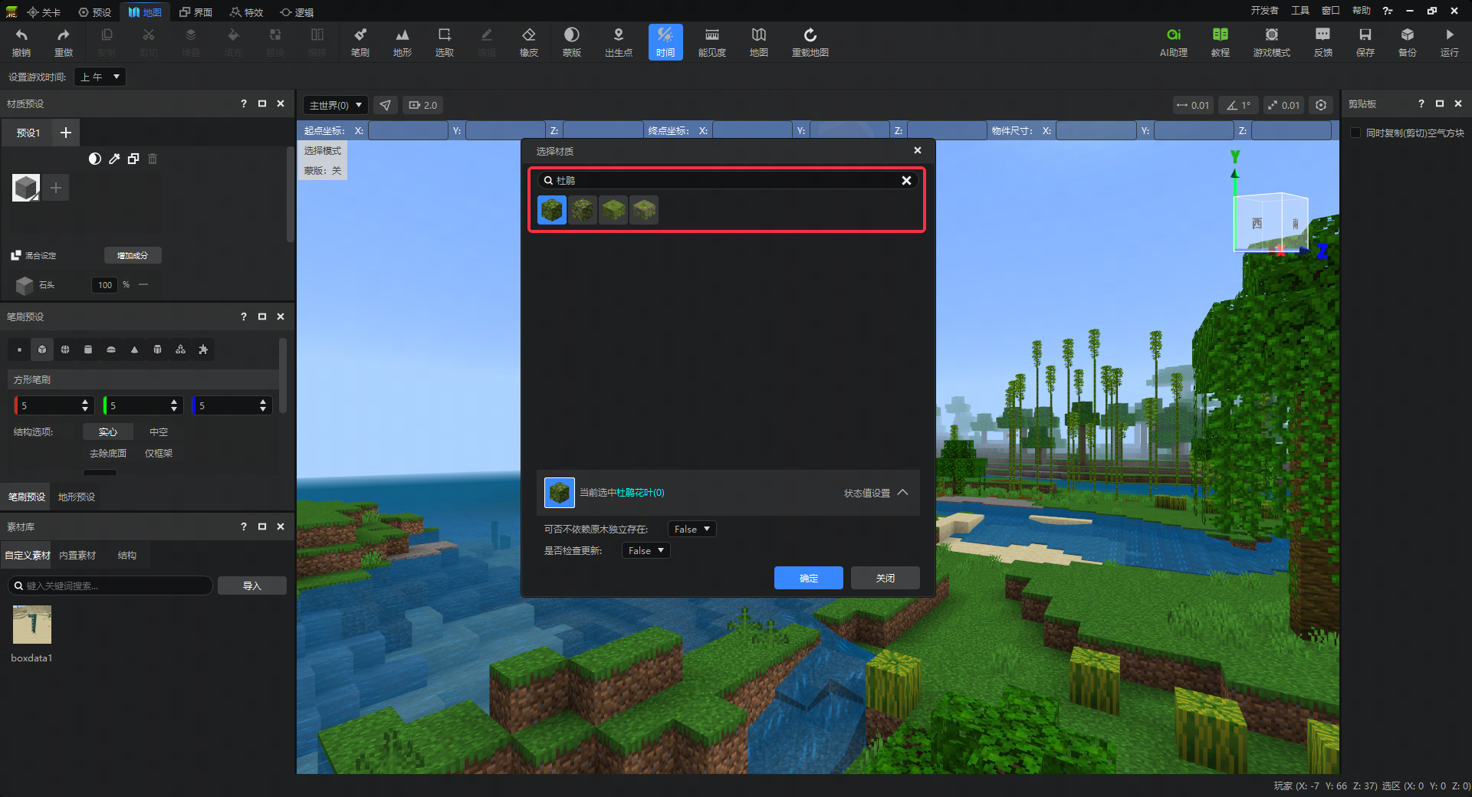Open camera speed 2.0 setting
Viewport: 1472px width, 797px height.
(x=423, y=105)
